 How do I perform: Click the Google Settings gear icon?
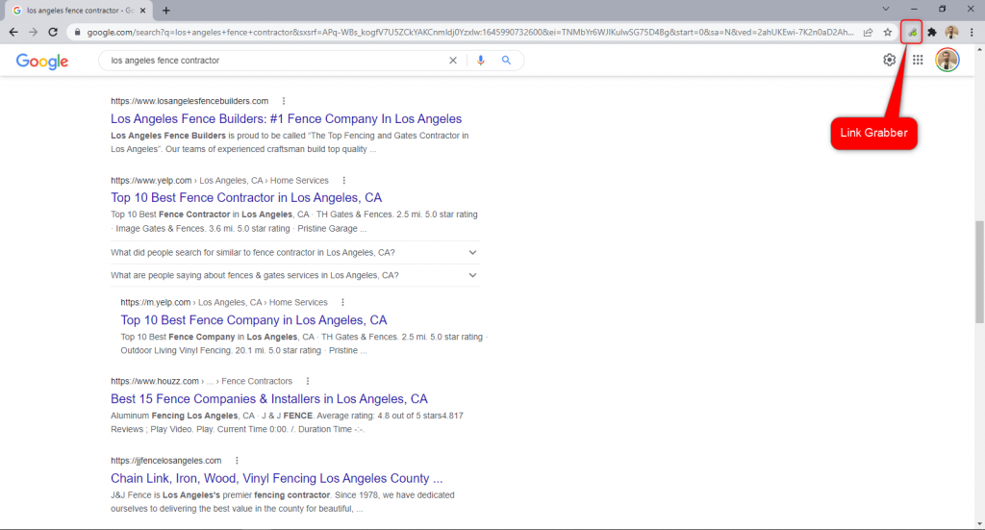[890, 61]
